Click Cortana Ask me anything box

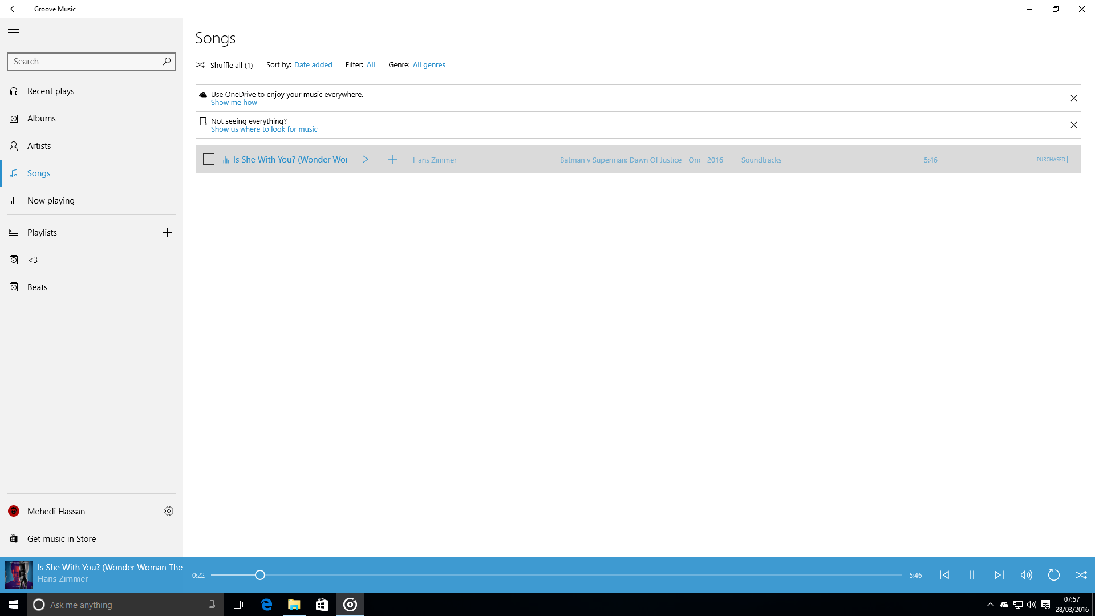pos(125,605)
